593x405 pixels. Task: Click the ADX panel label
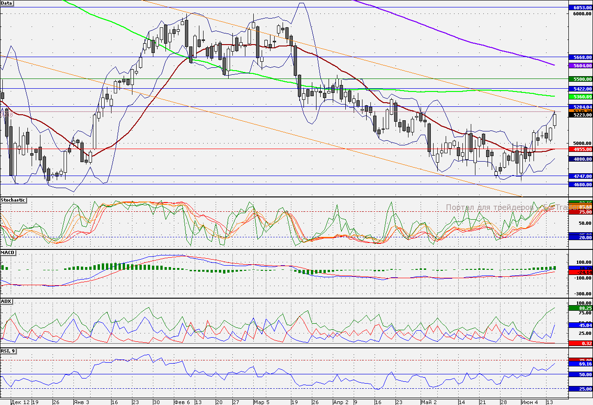(6, 301)
